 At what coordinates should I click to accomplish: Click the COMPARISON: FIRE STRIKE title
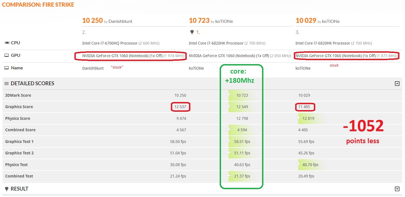[x=38, y=5]
